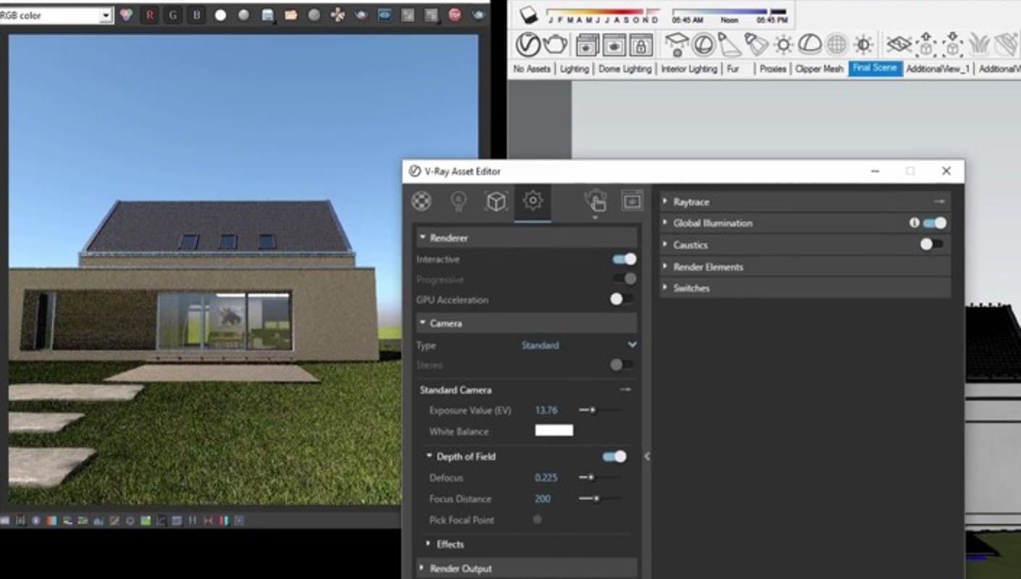
Task: Open the Geometry cube icon tab
Action: point(496,202)
